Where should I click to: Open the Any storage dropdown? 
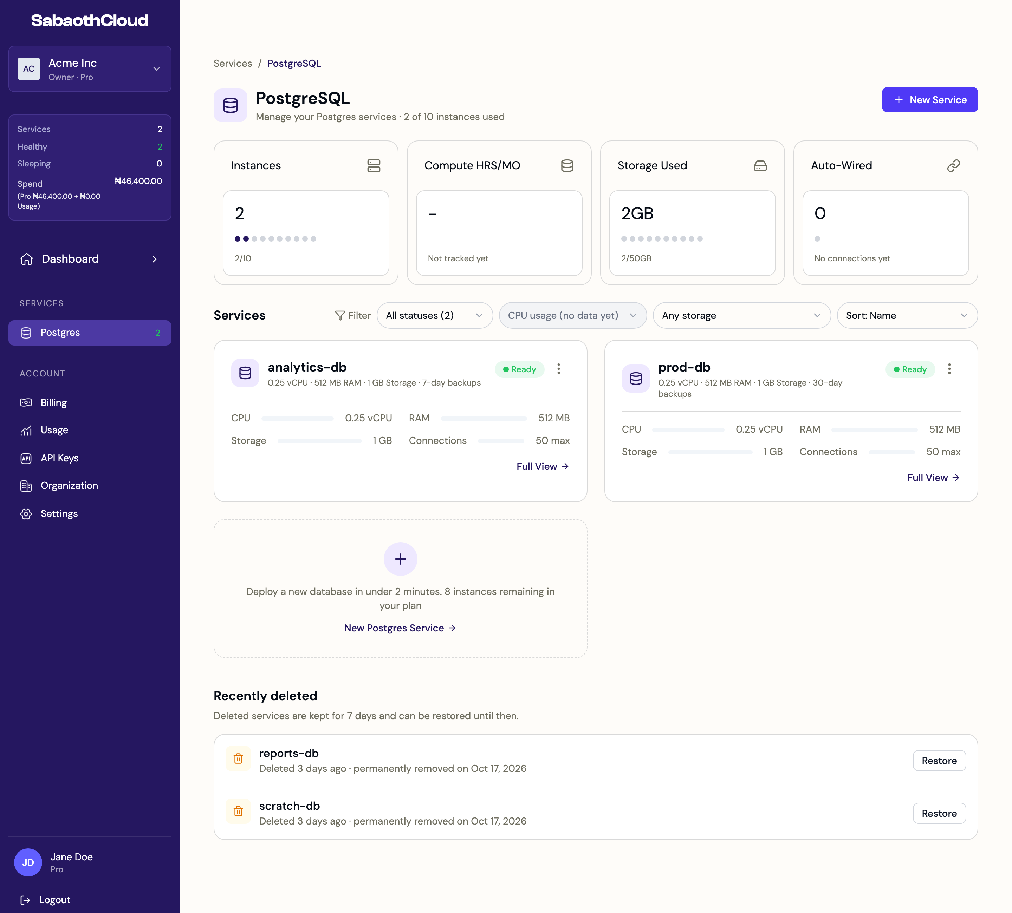tap(741, 316)
